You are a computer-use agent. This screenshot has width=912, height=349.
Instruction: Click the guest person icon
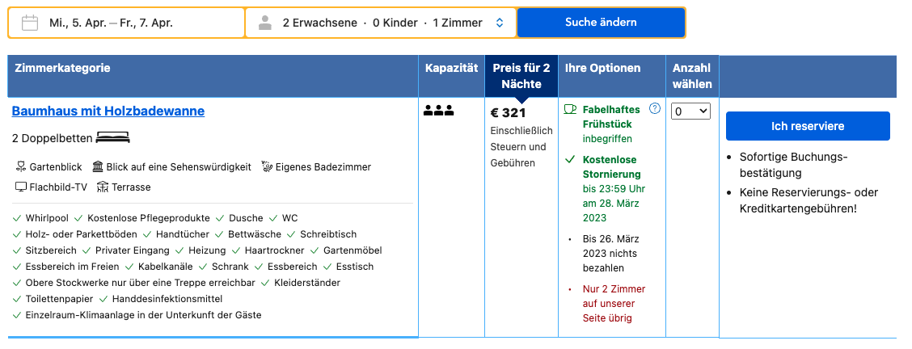tap(265, 23)
